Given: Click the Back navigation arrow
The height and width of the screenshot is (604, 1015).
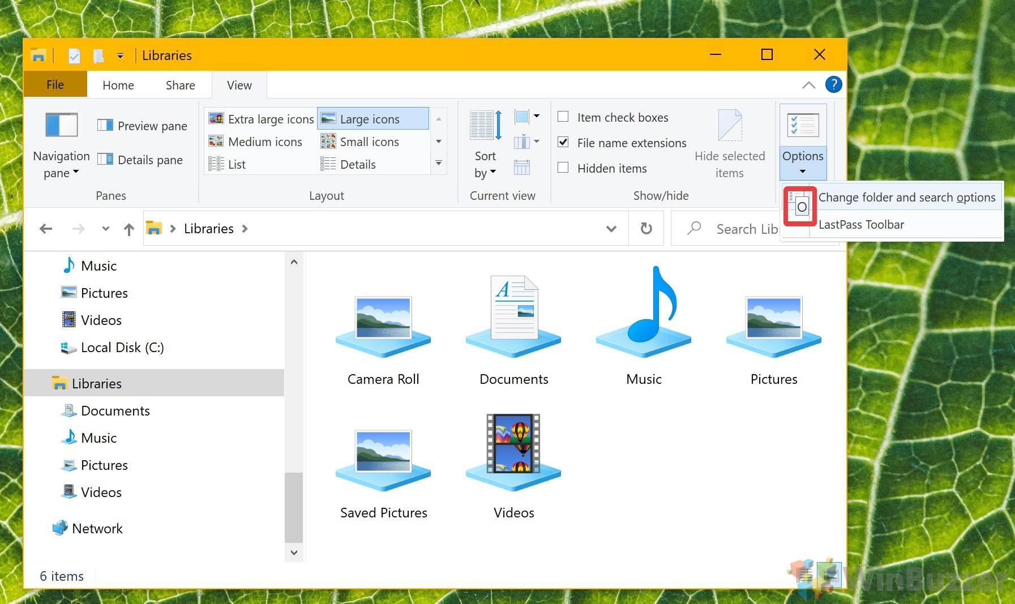Looking at the screenshot, I should click(x=46, y=229).
